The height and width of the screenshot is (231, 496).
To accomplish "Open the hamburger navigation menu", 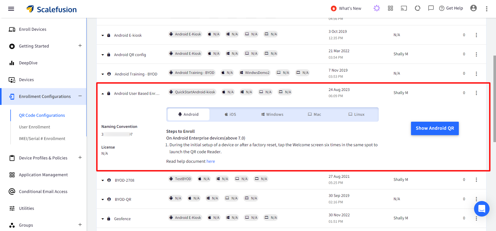I will point(11,9).
